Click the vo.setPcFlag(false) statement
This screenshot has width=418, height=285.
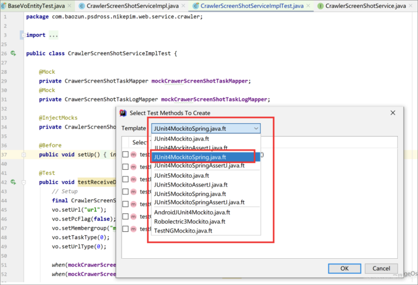[x=84, y=219]
